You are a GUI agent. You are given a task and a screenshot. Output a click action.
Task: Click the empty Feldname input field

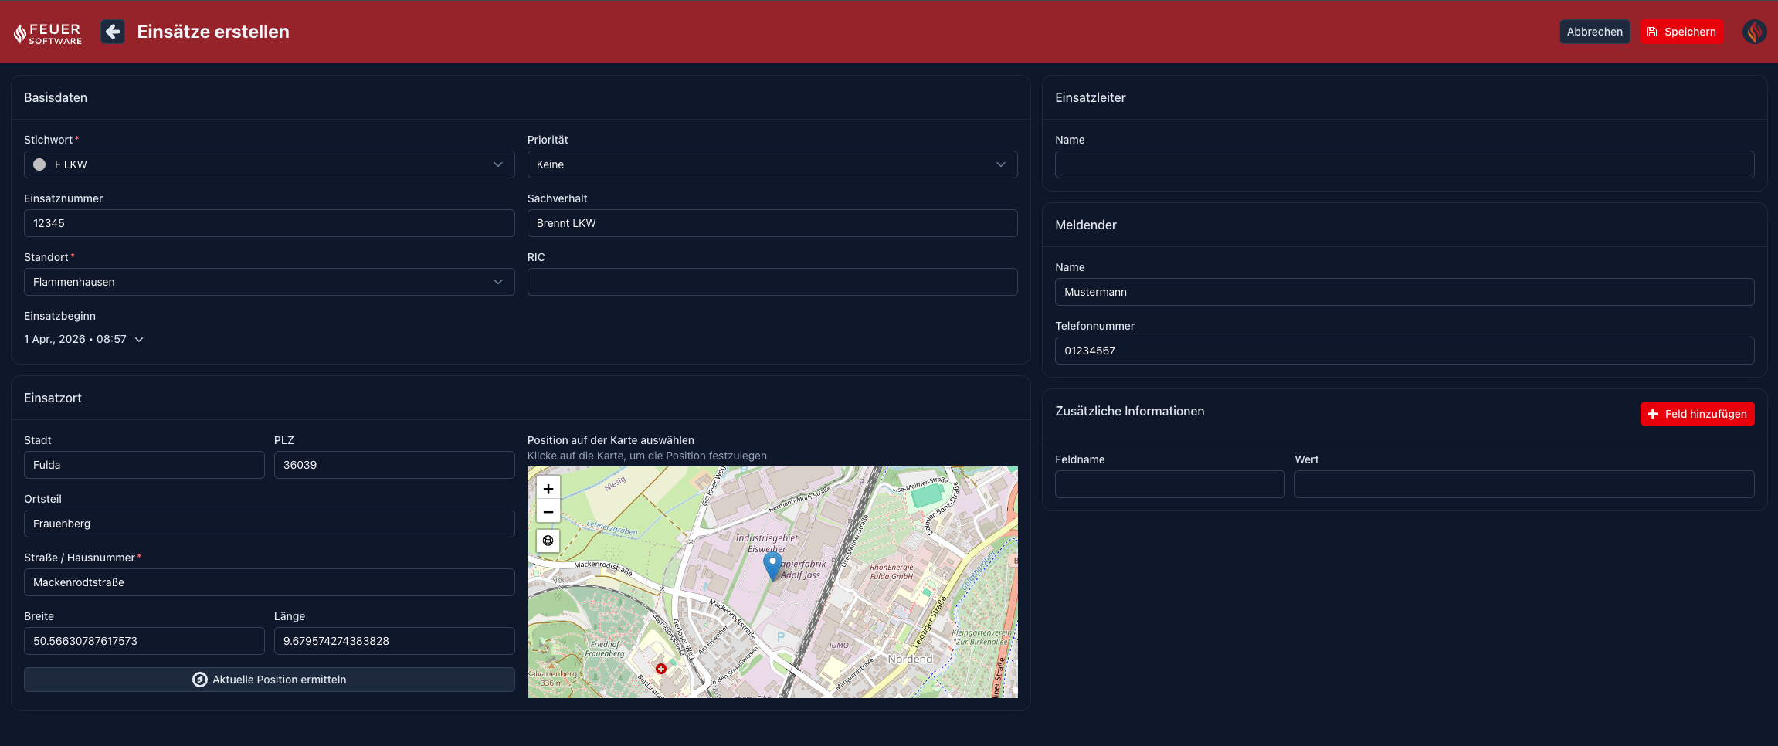[x=1169, y=484]
